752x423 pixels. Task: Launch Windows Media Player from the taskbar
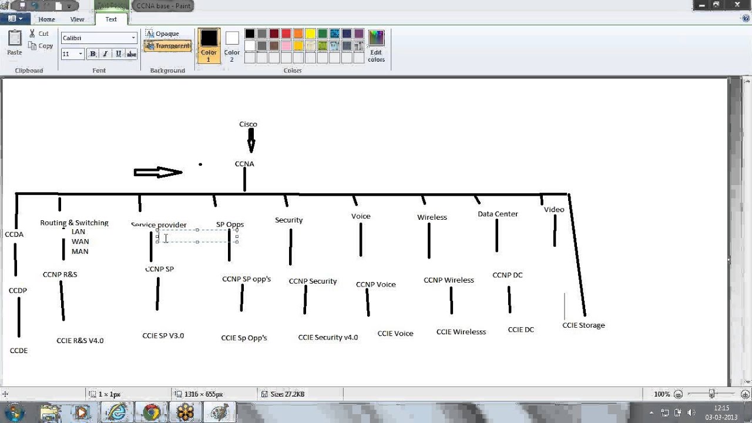coord(82,412)
